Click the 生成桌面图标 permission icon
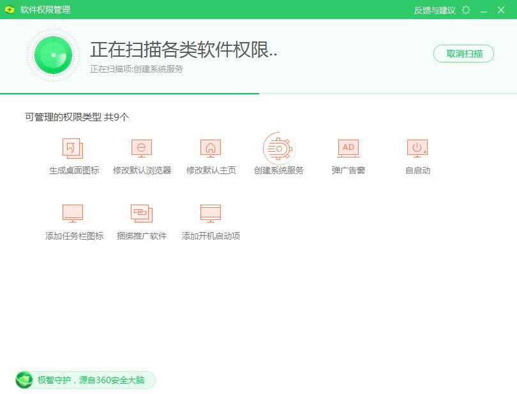Screen dimensions: 517x394 pyautogui.click(x=73, y=149)
